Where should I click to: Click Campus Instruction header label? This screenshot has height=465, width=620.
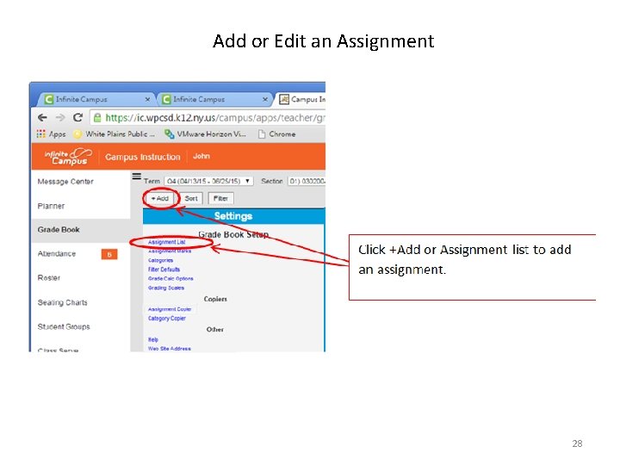143,157
